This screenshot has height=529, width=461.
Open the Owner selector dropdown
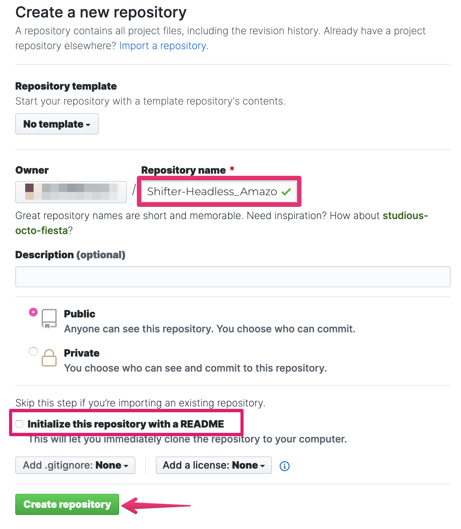click(x=71, y=192)
